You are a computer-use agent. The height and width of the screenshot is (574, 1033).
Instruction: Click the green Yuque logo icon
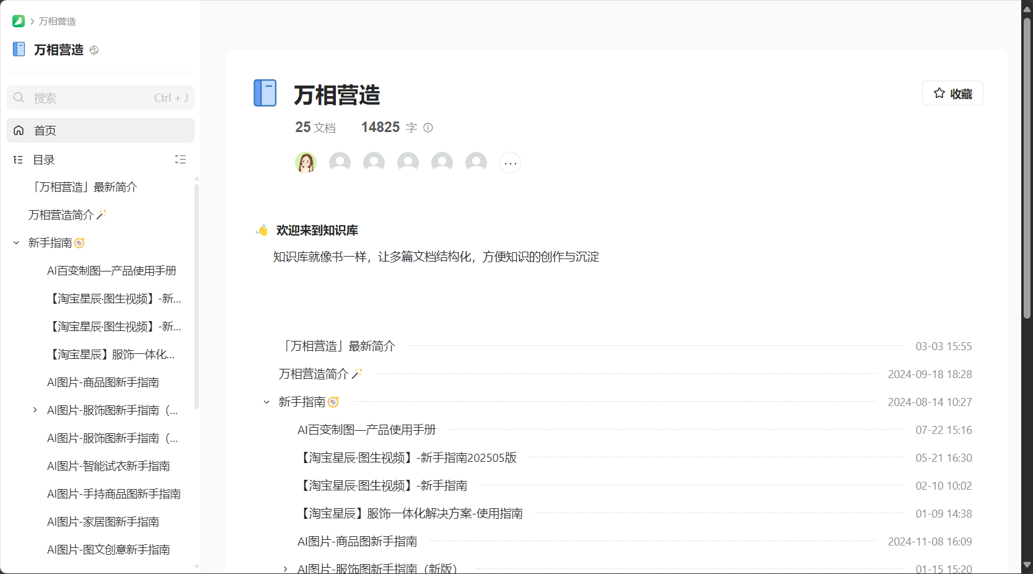(19, 21)
